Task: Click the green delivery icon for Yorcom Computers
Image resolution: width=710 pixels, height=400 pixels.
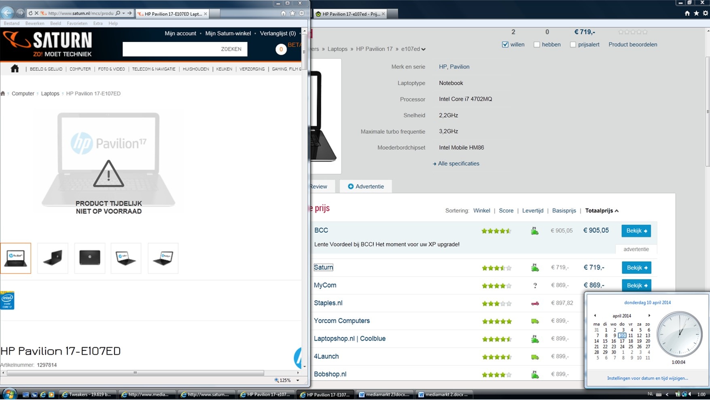Action: click(x=535, y=321)
